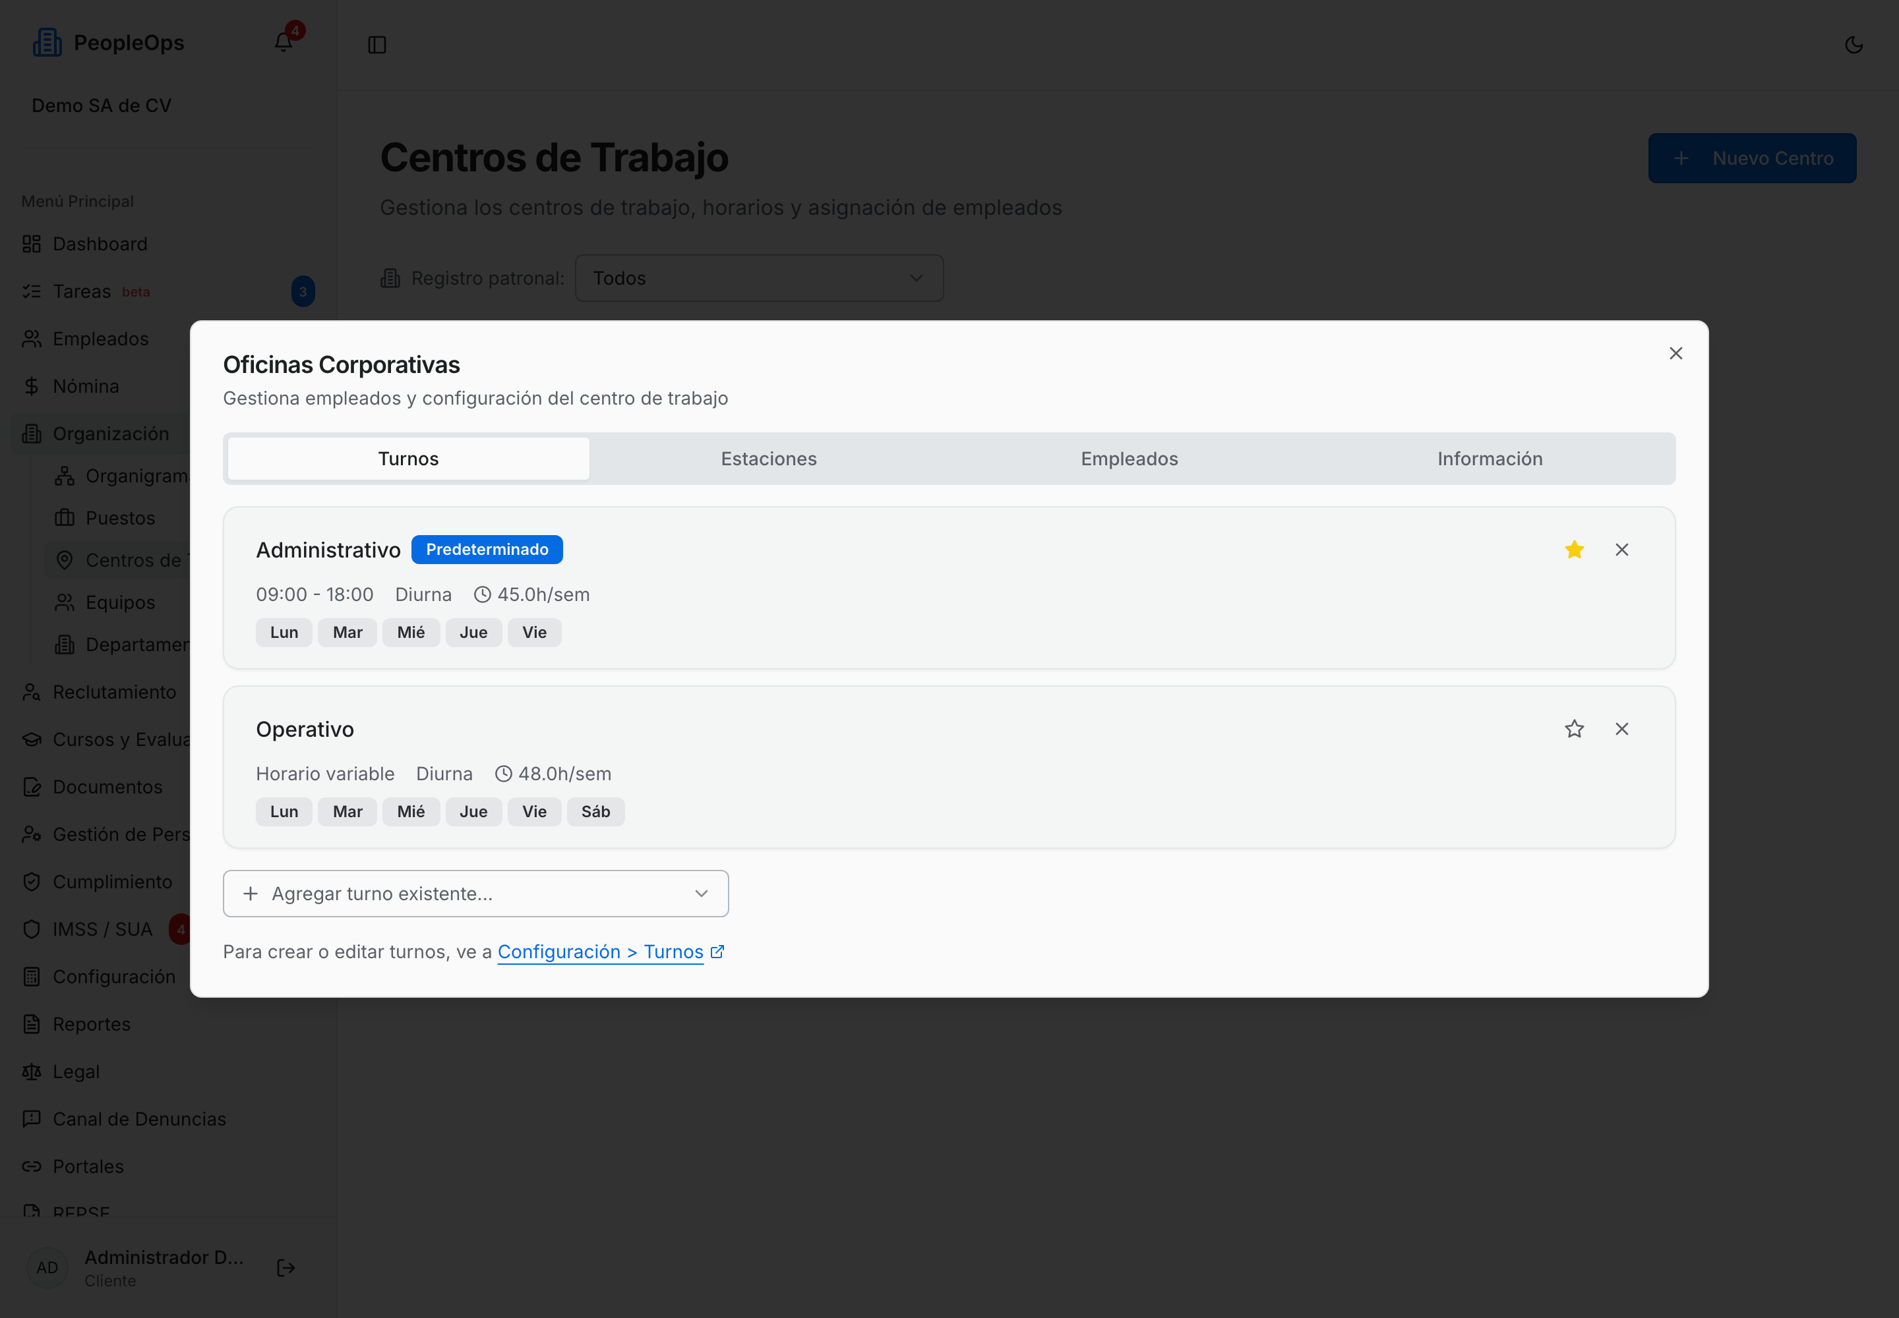Remove the Operativo shift with its X
This screenshot has width=1899, height=1318.
1621,730
